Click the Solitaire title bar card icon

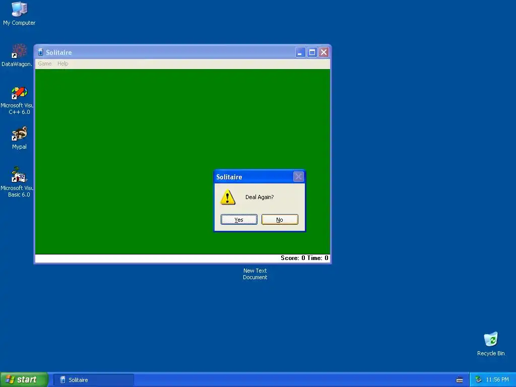(x=40, y=52)
